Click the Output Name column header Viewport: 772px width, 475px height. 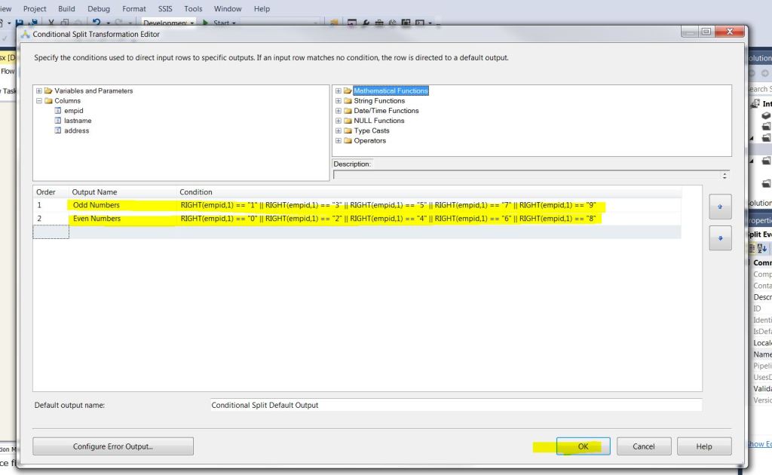123,192
